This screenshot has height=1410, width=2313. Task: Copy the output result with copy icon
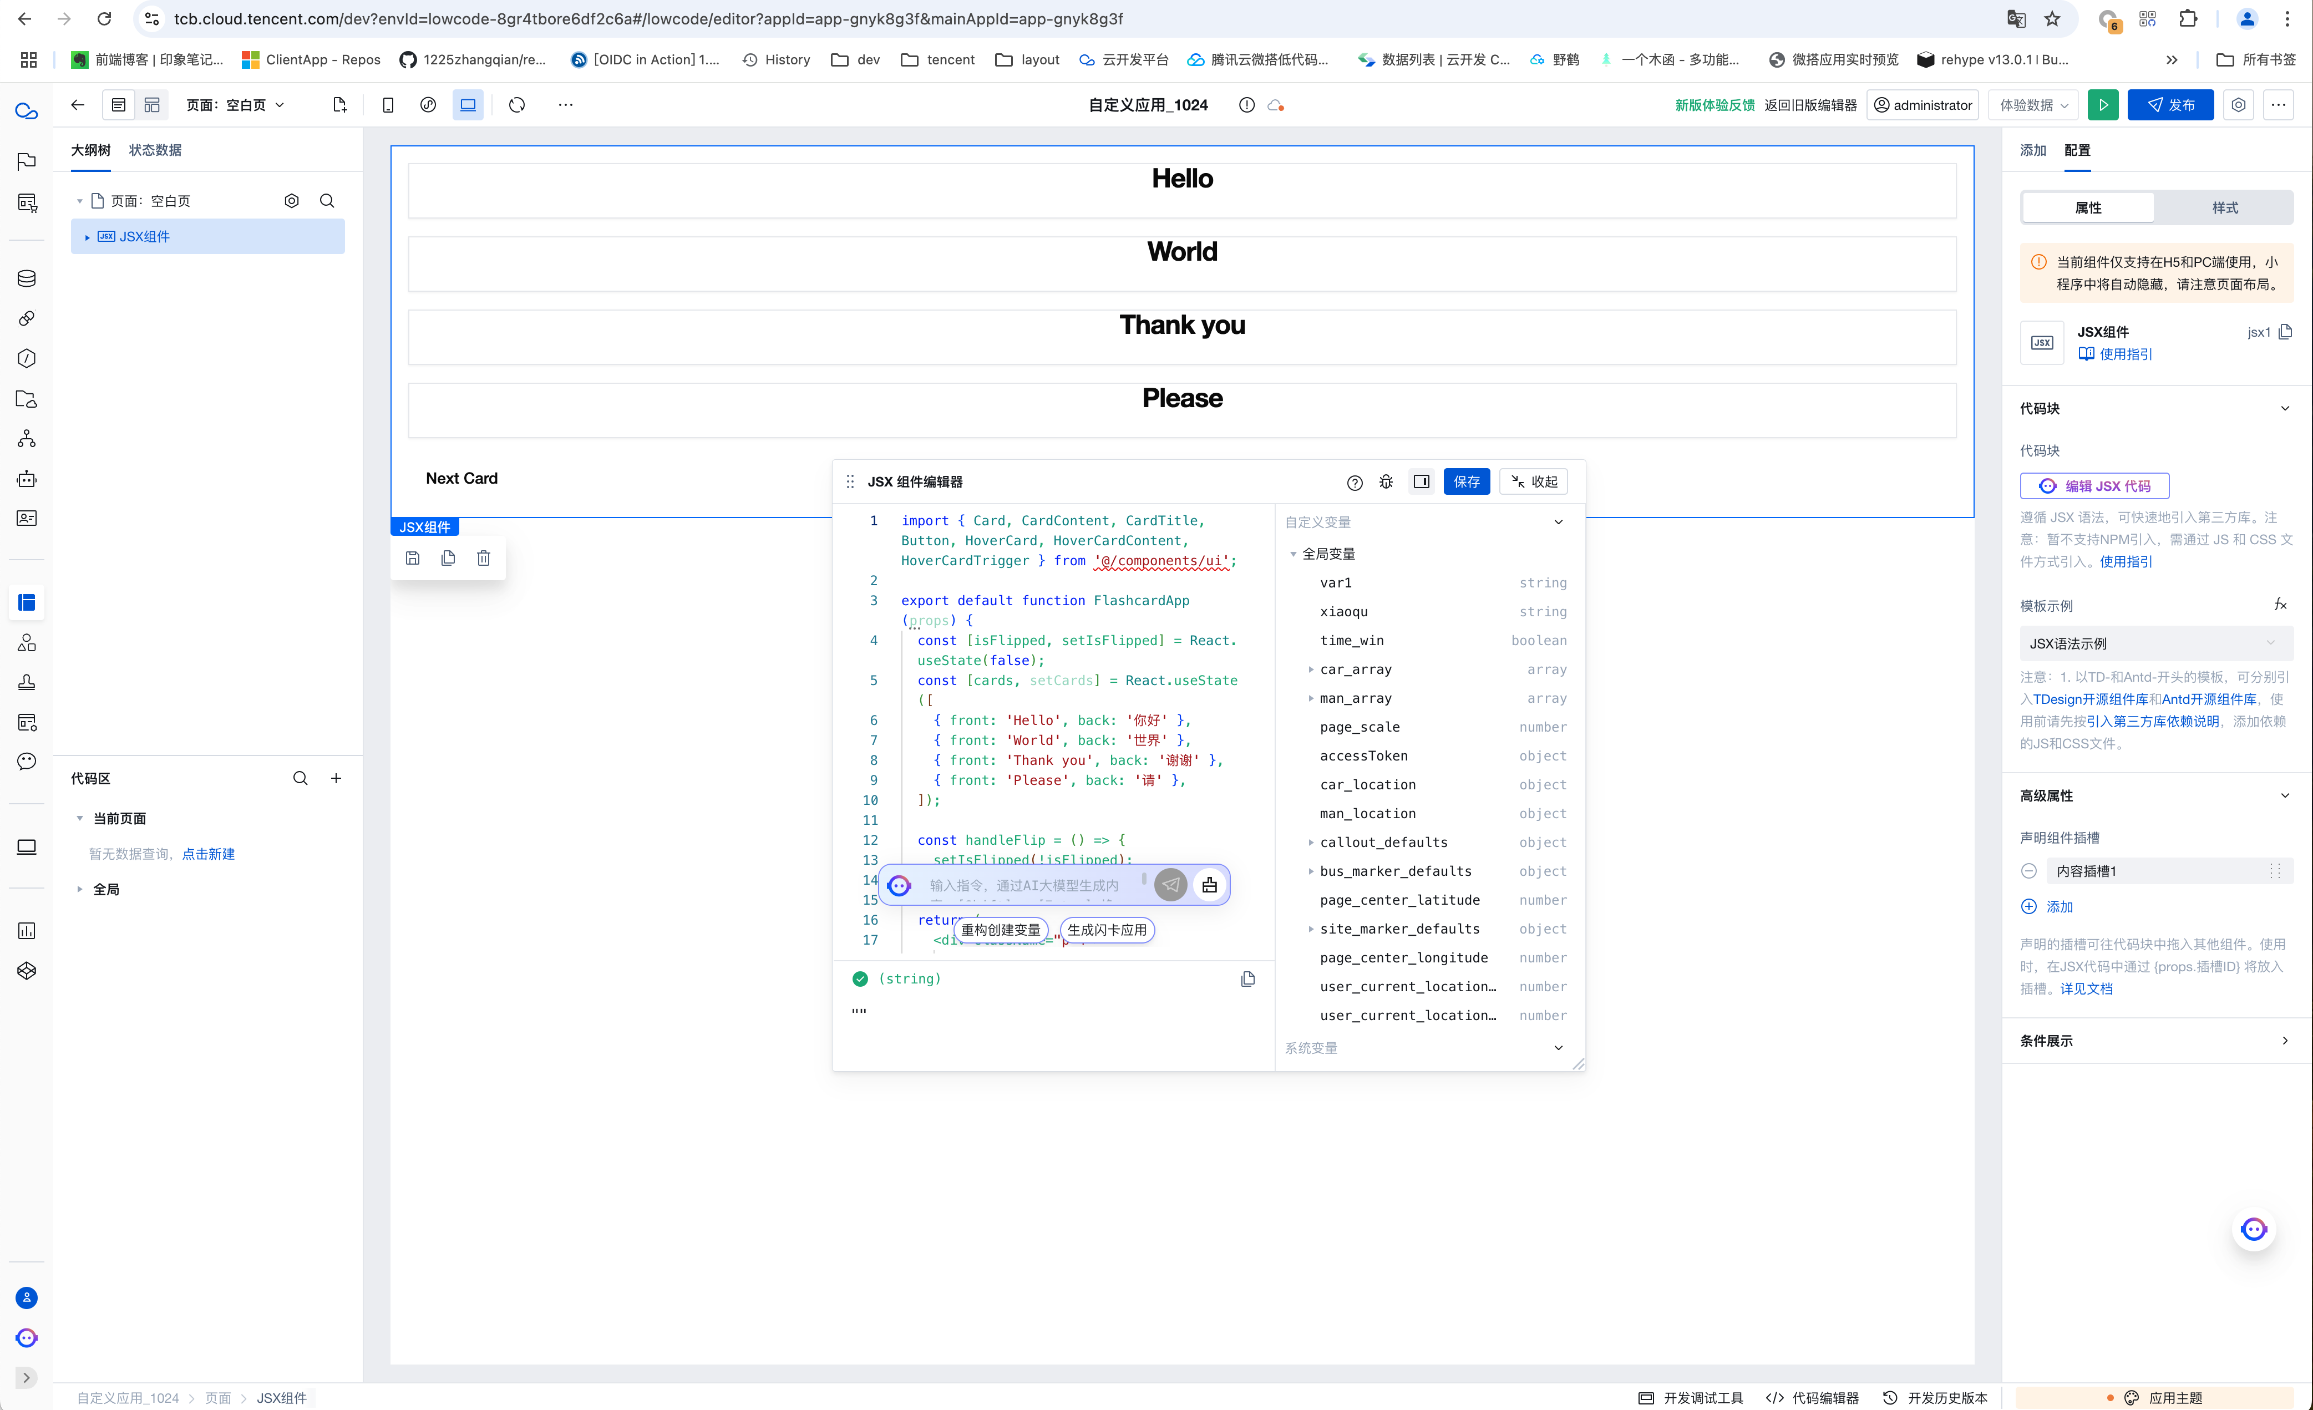(1247, 979)
